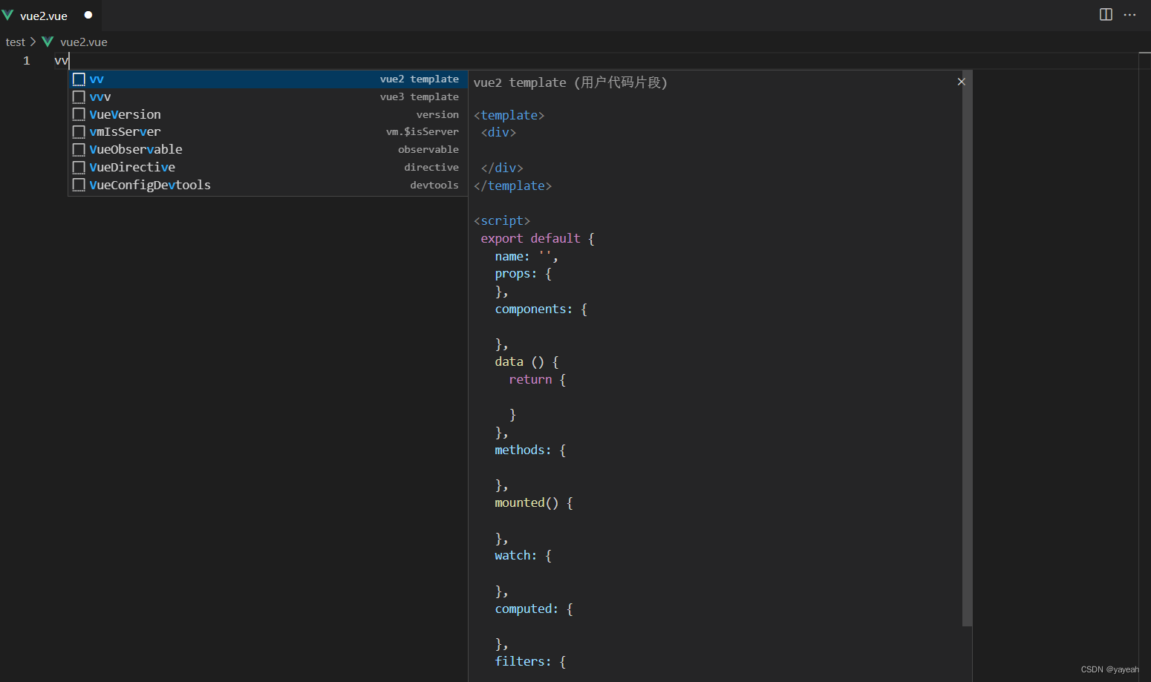Click the 'mounted() {' line in preview
Viewport: 1151px width, 682px height.
pos(534,502)
